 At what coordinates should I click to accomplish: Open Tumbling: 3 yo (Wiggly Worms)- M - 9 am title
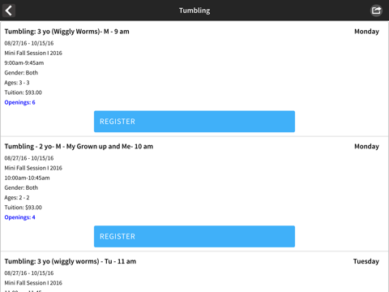(66, 32)
